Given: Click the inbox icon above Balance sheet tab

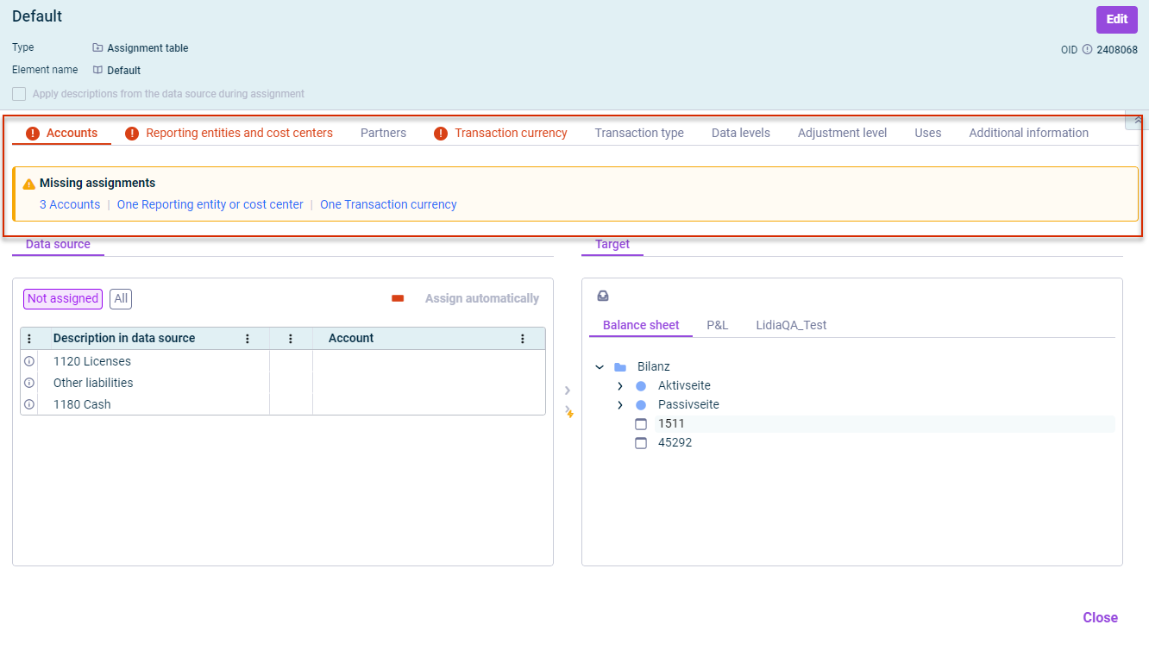Looking at the screenshot, I should [x=603, y=296].
